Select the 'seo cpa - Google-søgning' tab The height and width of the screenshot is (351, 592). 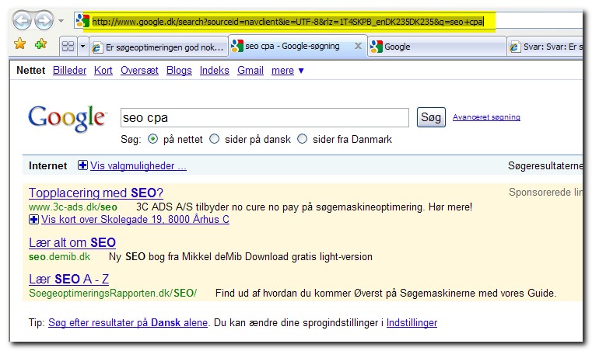click(x=298, y=46)
